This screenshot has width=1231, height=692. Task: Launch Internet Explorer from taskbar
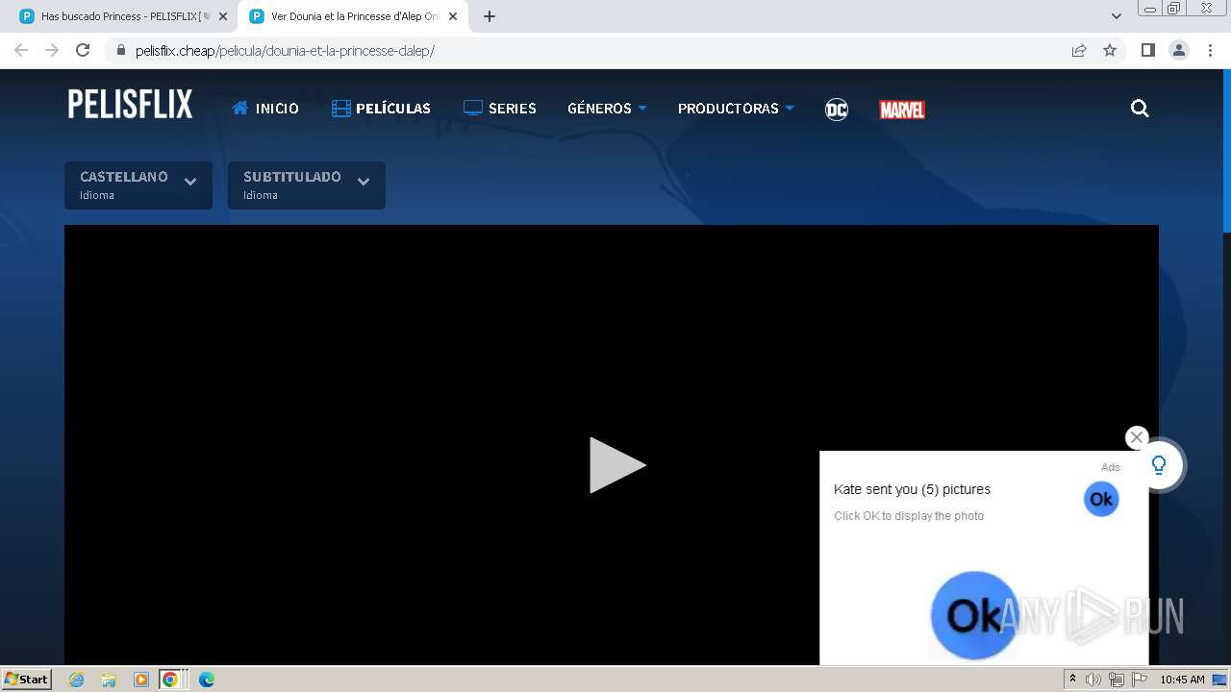(77, 680)
